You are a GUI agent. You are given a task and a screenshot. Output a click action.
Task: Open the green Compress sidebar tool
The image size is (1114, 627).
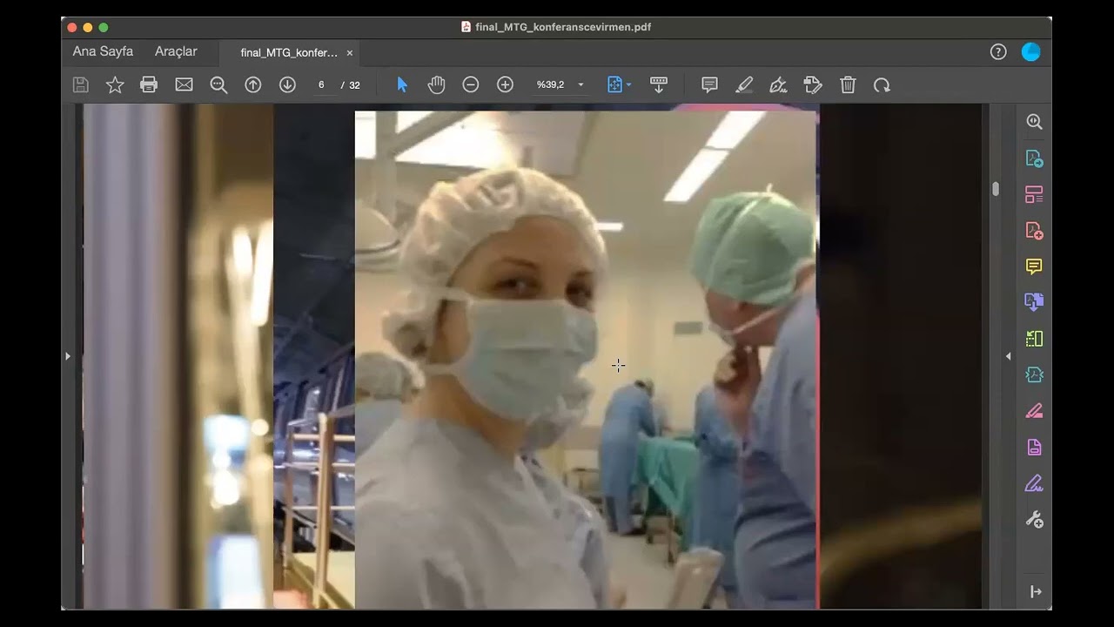click(1034, 339)
